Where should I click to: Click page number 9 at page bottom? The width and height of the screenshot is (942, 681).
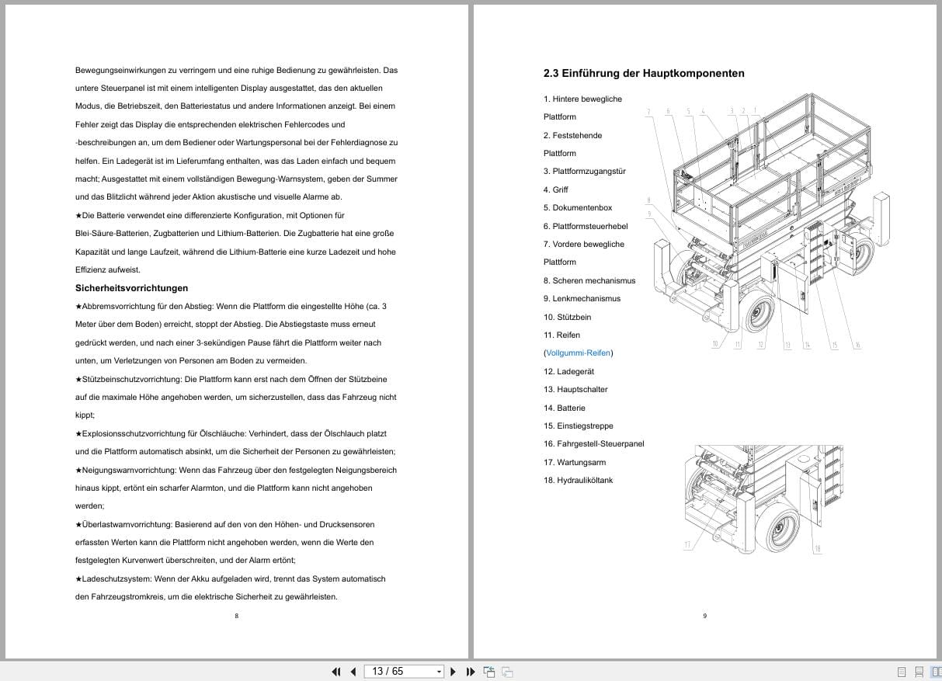pyautogui.click(x=704, y=616)
